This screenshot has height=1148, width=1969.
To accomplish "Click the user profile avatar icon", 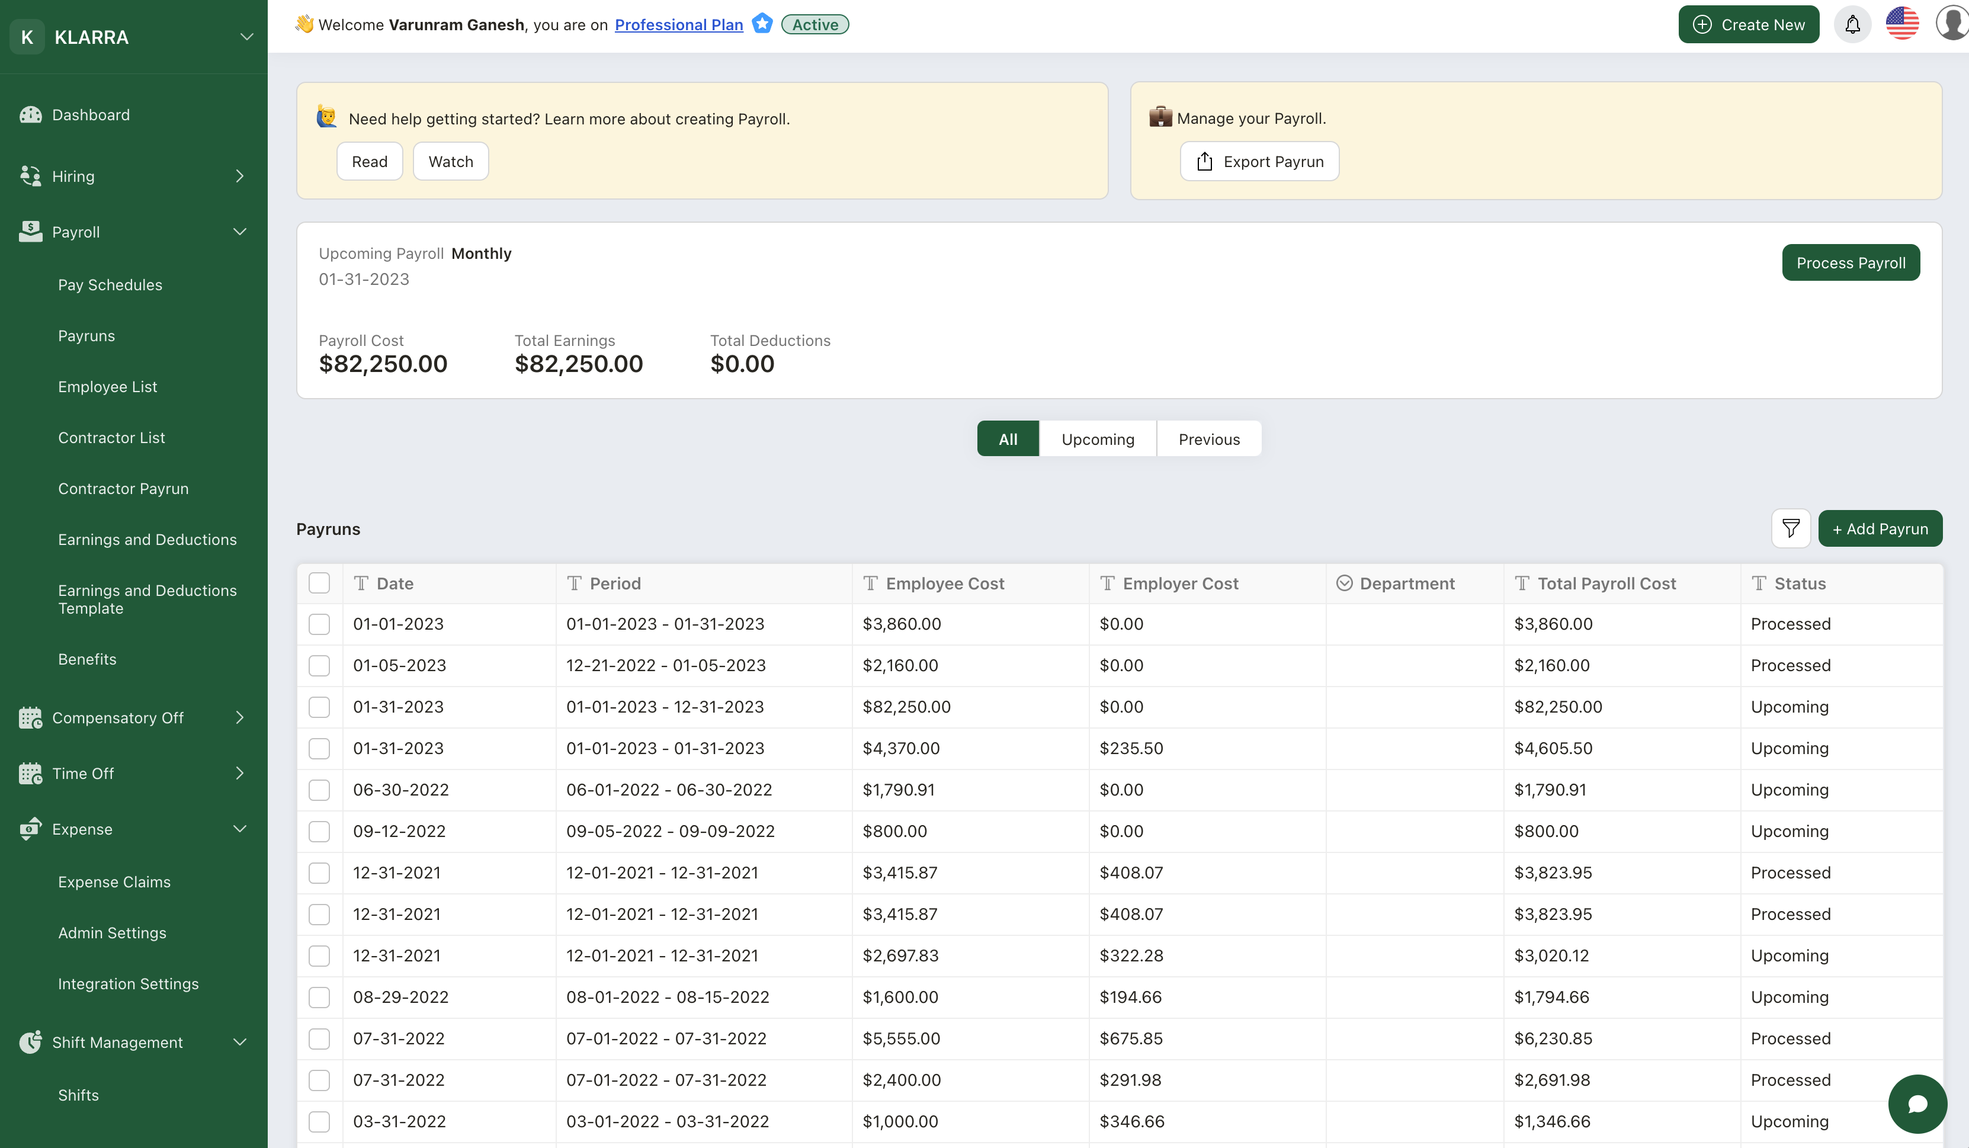I will (1952, 24).
